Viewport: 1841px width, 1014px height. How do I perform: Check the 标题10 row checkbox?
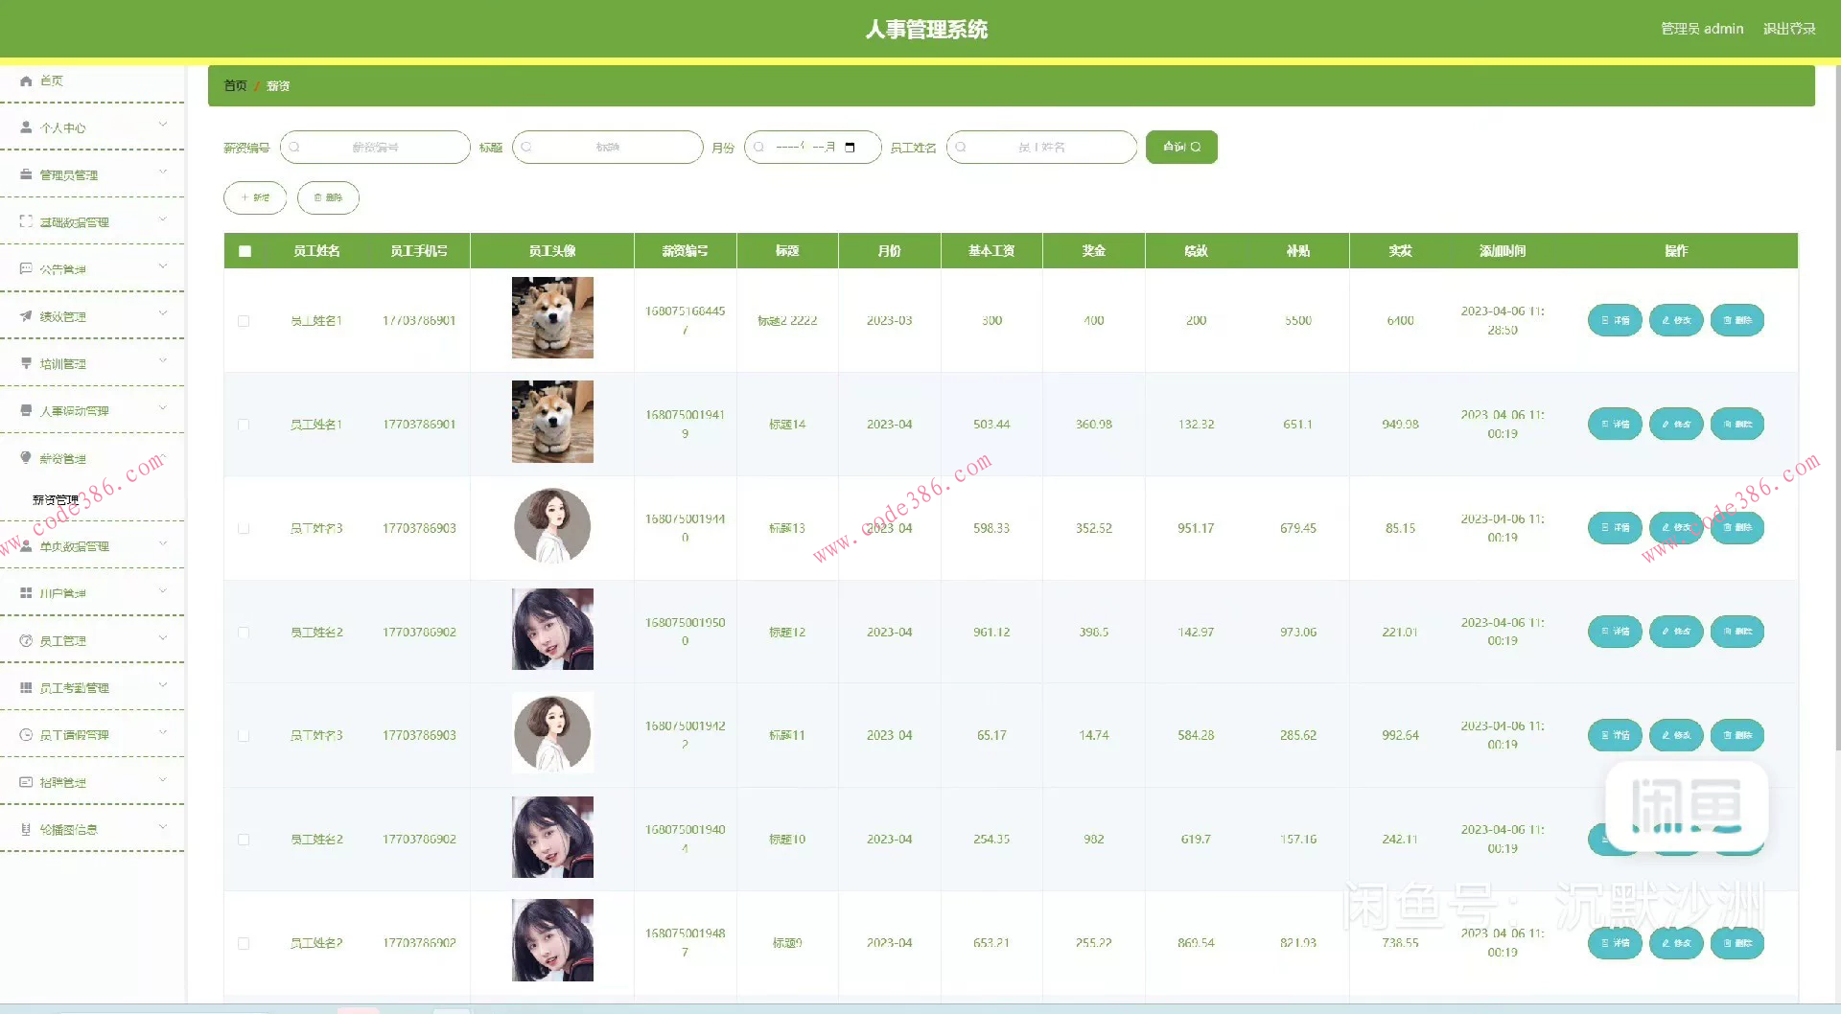(244, 840)
